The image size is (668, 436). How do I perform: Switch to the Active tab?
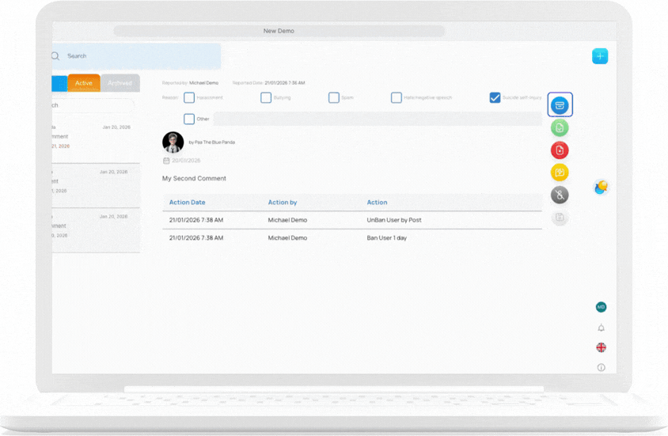[84, 83]
